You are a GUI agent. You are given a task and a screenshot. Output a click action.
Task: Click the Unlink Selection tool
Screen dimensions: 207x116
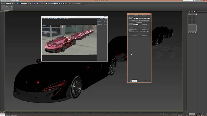tap(3, 3)
